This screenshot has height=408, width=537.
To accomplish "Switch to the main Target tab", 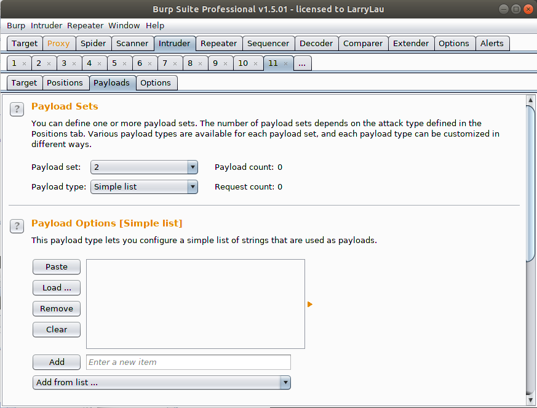I will point(25,44).
